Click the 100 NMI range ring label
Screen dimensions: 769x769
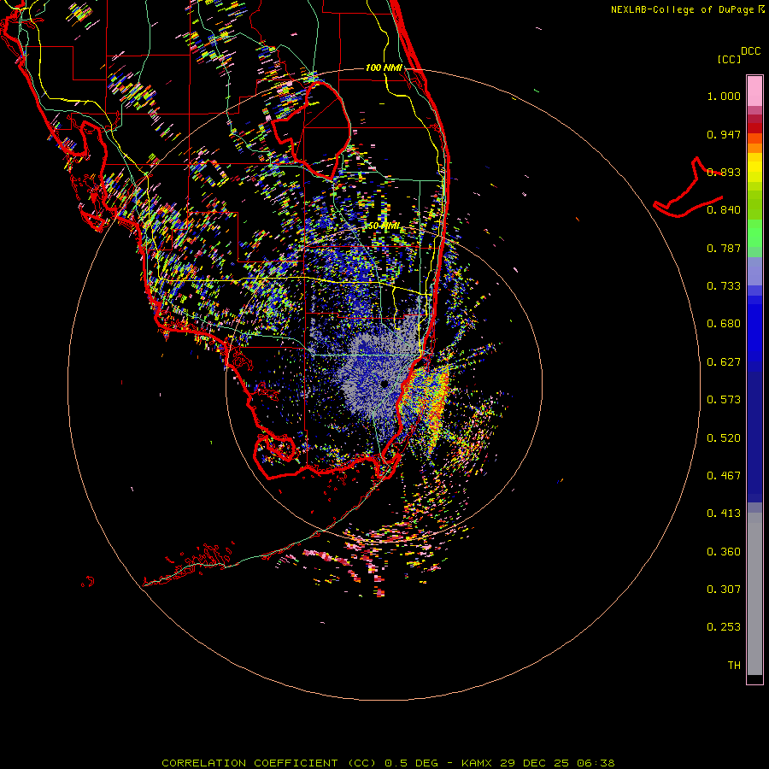pyautogui.click(x=384, y=68)
